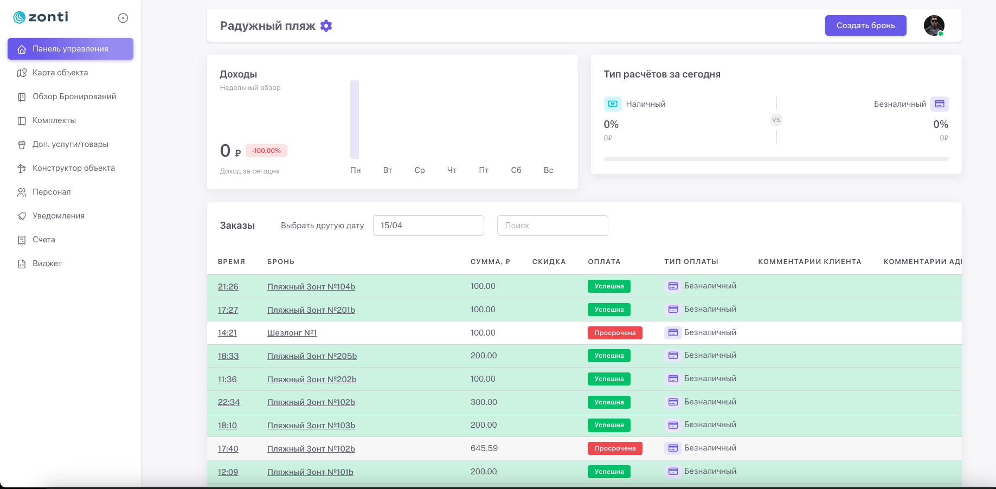Click the Monday bar in income chart
The height and width of the screenshot is (489, 996).
point(355,119)
